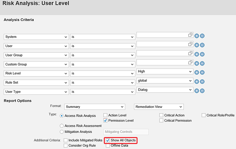The width and height of the screenshot is (236, 149).
Task: Select the Access Risk Assessment radio button
Action: coord(62,126)
